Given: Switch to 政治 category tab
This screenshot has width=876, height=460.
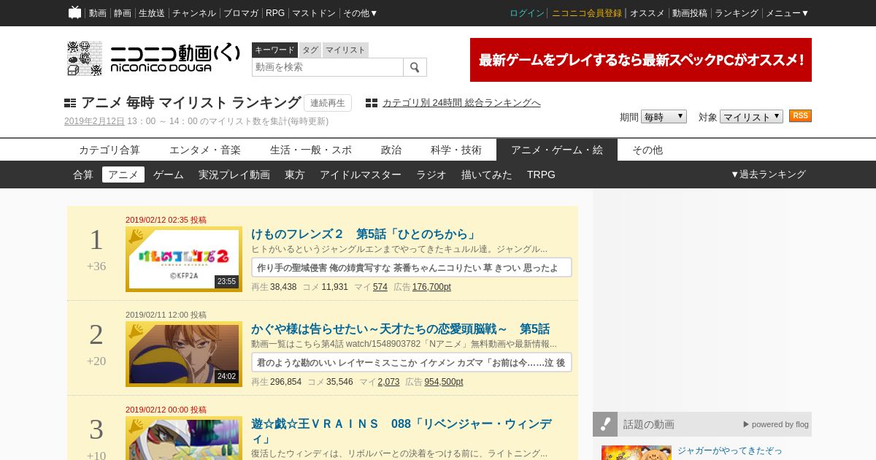Looking at the screenshot, I should 391,150.
